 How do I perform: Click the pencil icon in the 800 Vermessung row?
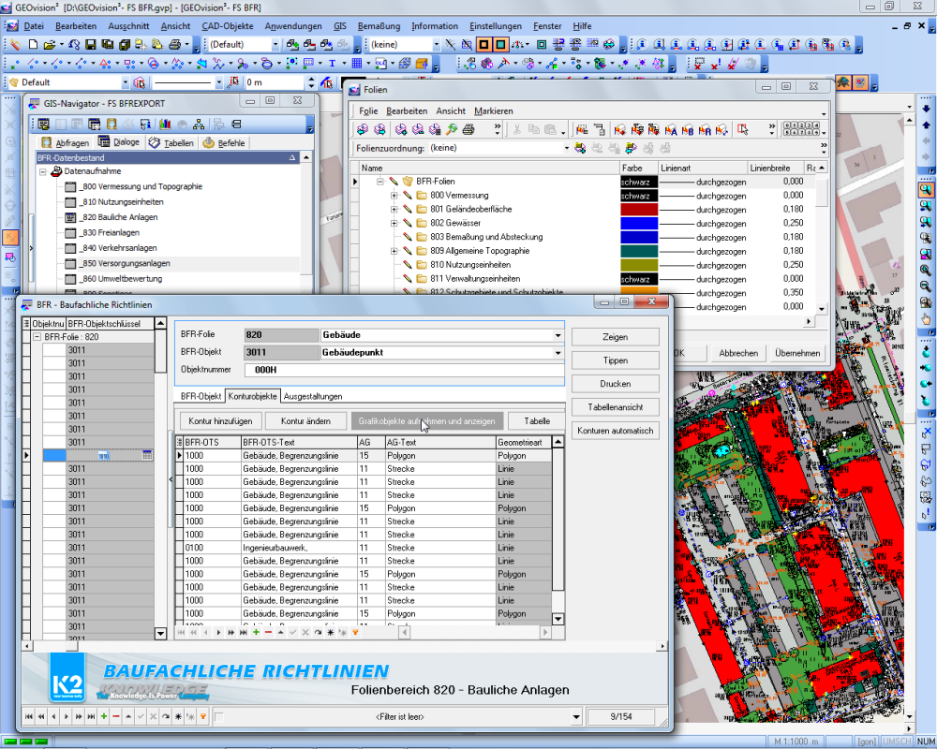pos(407,196)
